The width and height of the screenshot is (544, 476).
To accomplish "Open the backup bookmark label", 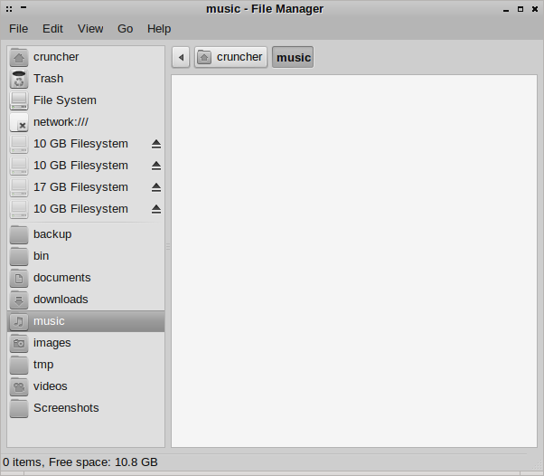I will pos(52,234).
